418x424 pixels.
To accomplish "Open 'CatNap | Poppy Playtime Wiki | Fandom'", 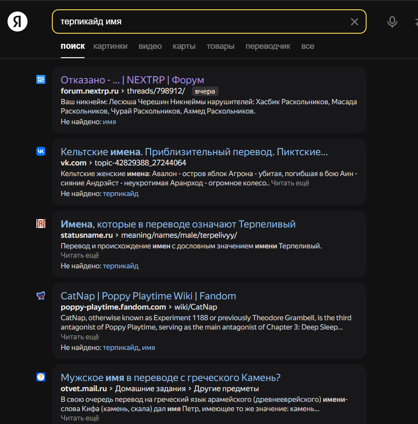I will pyautogui.click(x=148, y=296).
